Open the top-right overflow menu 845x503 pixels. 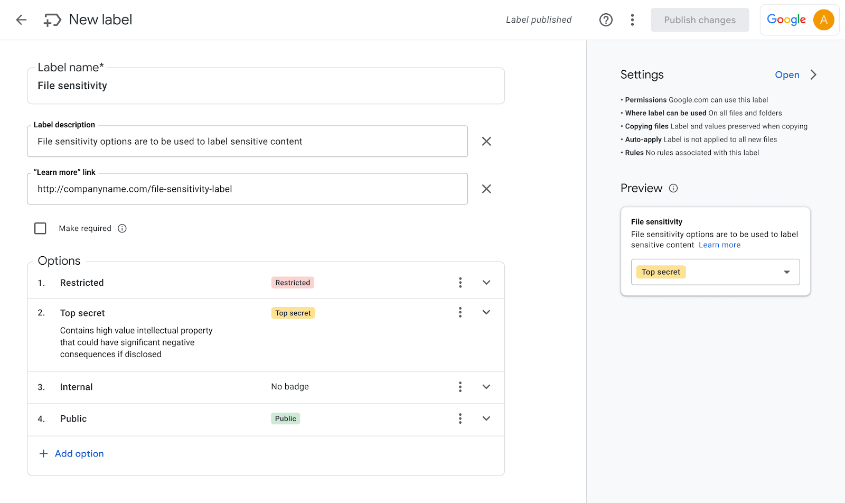(x=632, y=20)
